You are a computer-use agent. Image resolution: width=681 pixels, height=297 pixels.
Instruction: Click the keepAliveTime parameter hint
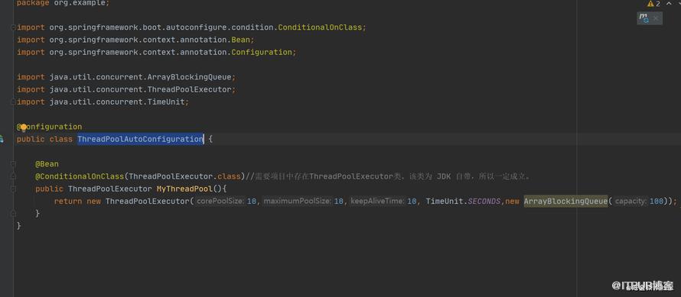(x=377, y=201)
